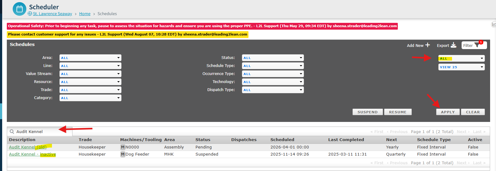Click the M machine badge beside N0000
This screenshot has width=496, height=171.
pyautogui.click(x=123, y=147)
